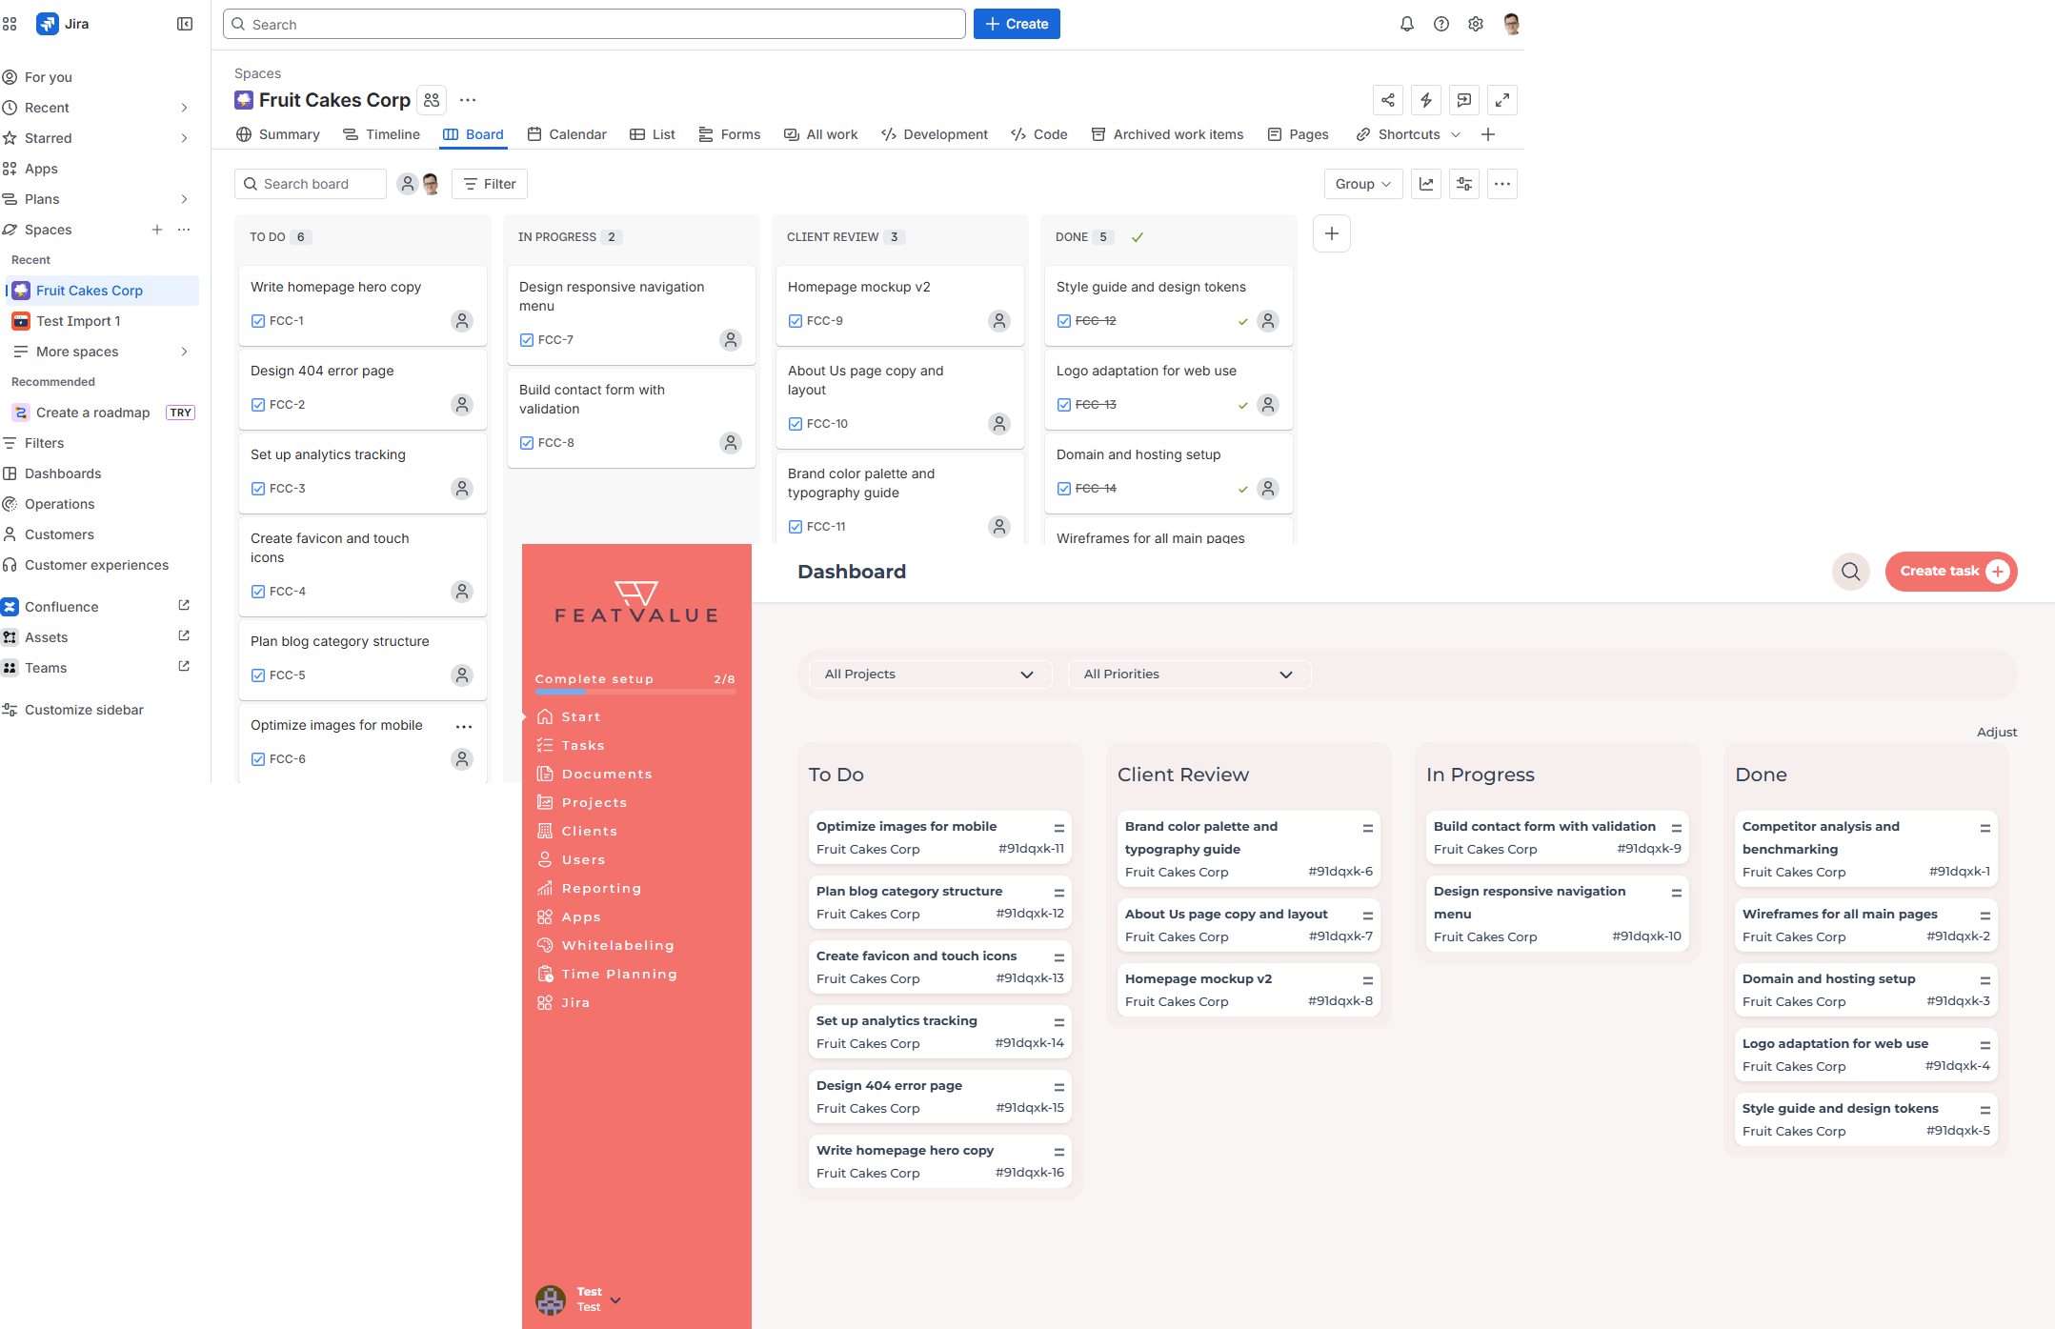
Task: Open more actions on Optimize images for mobile card
Action: [x=464, y=727]
